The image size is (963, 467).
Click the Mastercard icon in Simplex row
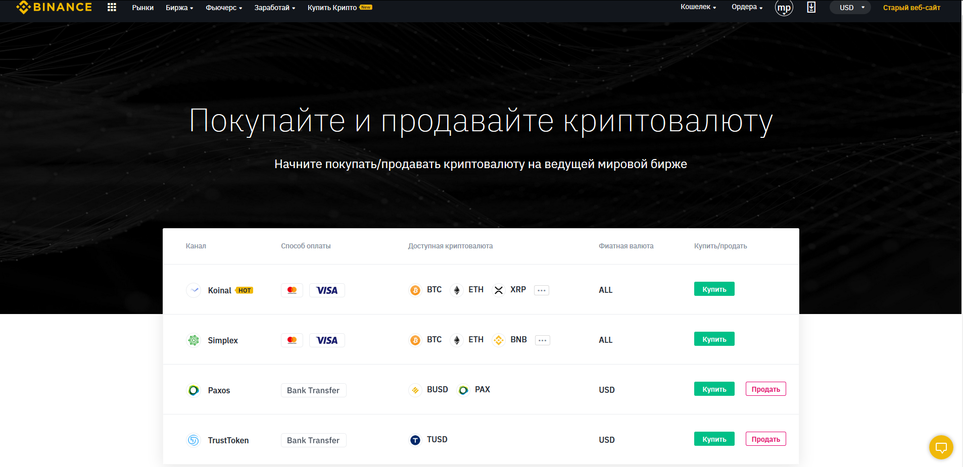tap(292, 340)
